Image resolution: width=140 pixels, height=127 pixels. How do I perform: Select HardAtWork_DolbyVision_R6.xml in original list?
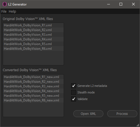33,49
